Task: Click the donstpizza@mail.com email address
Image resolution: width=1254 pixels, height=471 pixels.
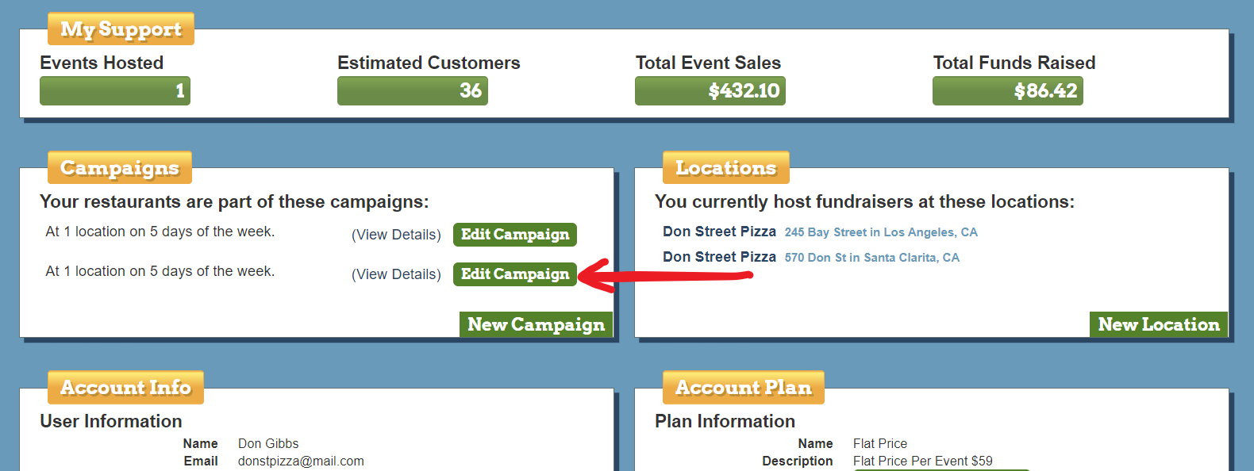Action: tap(301, 461)
